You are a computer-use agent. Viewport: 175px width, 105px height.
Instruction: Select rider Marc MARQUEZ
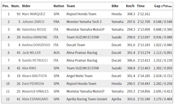[x=34, y=14]
